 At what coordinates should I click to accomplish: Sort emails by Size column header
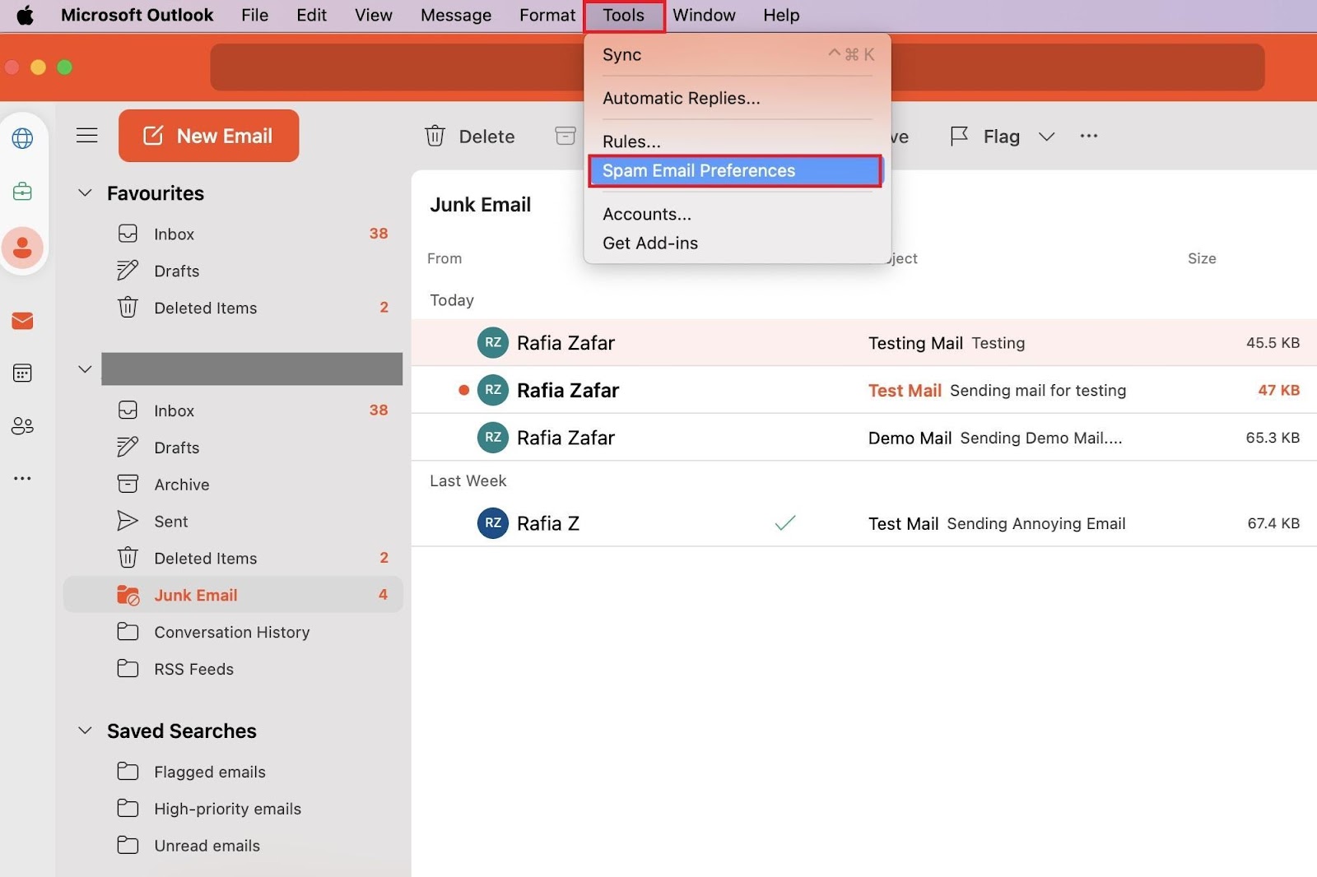[x=1202, y=258]
